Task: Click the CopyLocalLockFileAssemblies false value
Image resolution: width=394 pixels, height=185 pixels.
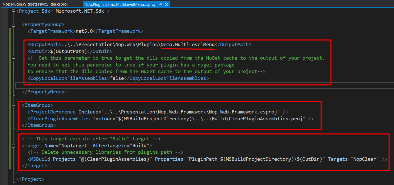Action: pyautogui.click(x=117, y=78)
